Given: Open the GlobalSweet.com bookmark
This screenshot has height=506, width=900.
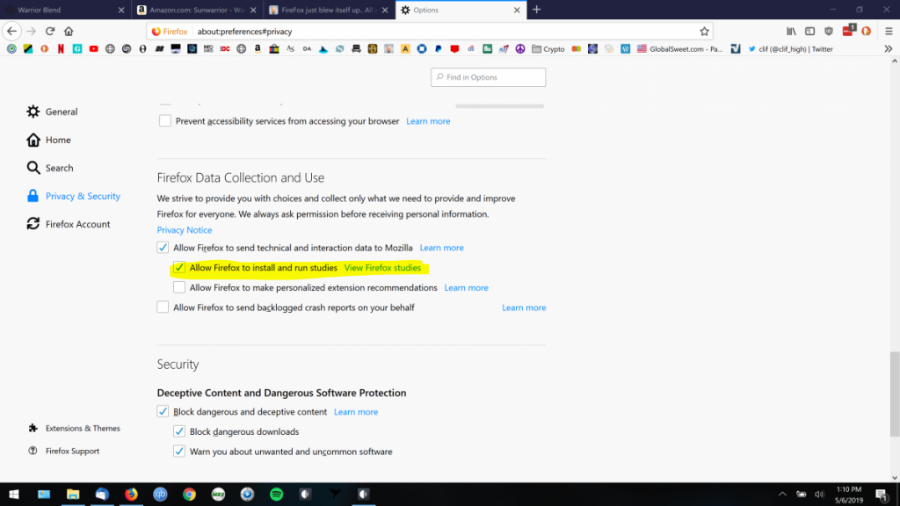Looking at the screenshot, I should pyautogui.click(x=679, y=49).
